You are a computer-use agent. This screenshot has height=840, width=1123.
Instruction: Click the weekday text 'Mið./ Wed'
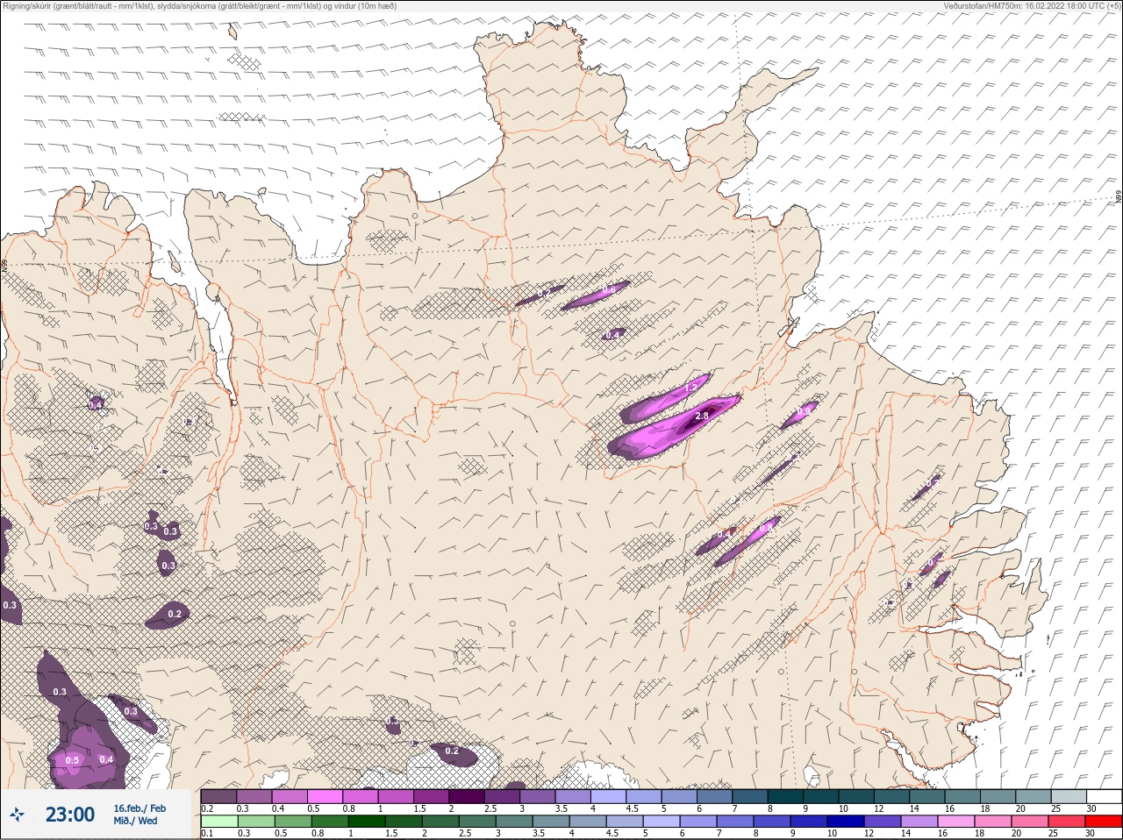[x=135, y=821]
